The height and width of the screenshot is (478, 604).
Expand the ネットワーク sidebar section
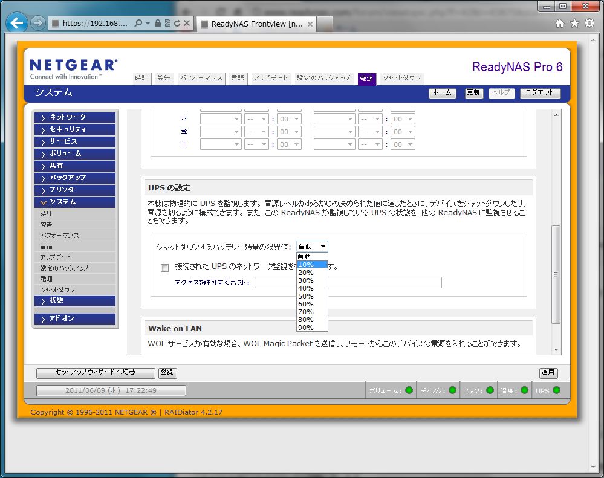coord(75,117)
